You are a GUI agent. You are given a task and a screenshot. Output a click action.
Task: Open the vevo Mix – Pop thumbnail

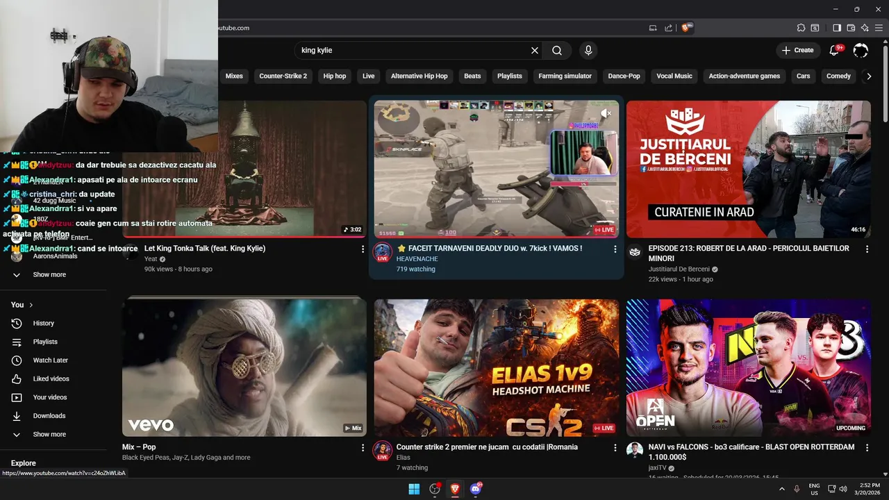[244, 368]
